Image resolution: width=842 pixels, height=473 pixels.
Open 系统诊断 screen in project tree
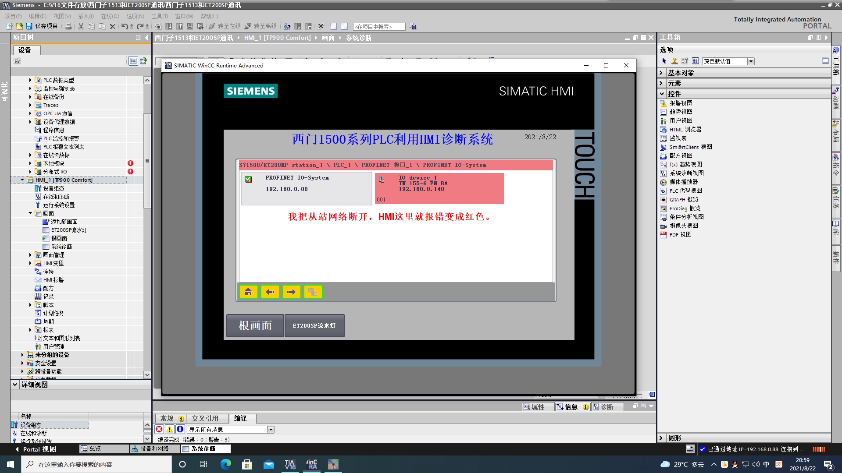tap(61, 247)
